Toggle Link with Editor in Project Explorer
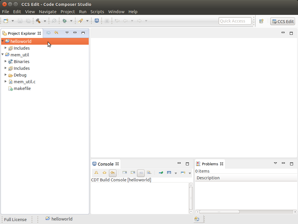 56,33
